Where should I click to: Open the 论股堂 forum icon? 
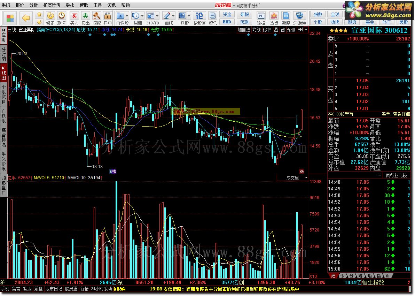click(199, 16)
